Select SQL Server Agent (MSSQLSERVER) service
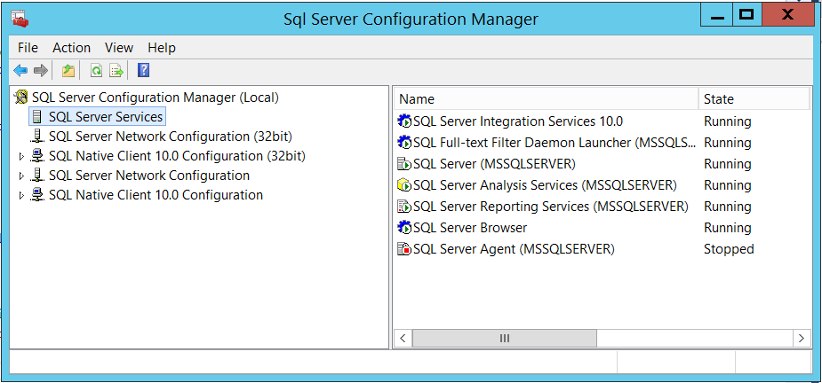The width and height of the screenshot is (822, 383). (x=514, y=249)
